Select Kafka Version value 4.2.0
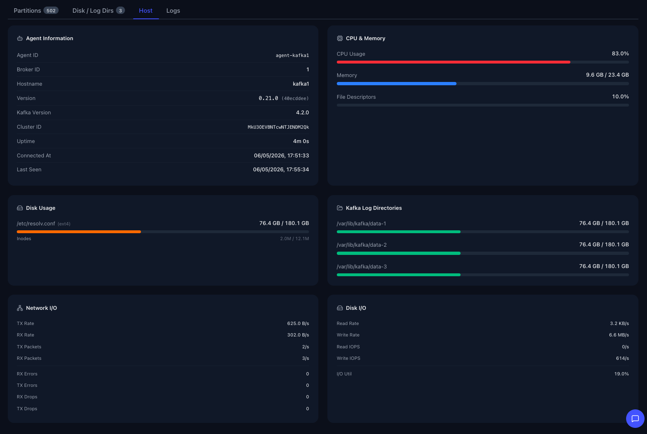Viewport: 647px width, 434px height. [x=302, y=113]
